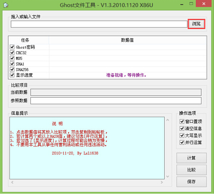Screen dimensions: 214x194
Task: Uncheck the Ghost密码 task checkbox
Action: (12, 47)
